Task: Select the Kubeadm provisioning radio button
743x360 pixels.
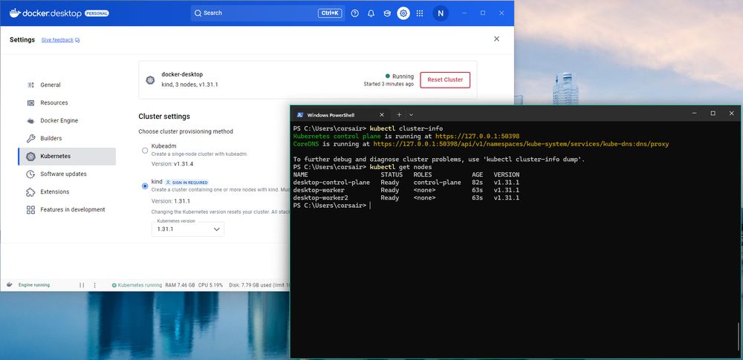Action: tap(145, 151)
